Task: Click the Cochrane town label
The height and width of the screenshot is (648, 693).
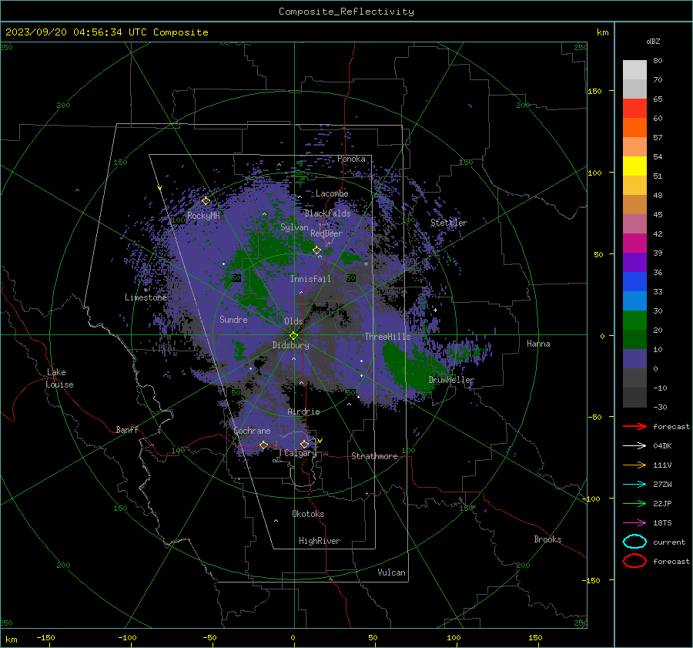Action: point(252,431)
